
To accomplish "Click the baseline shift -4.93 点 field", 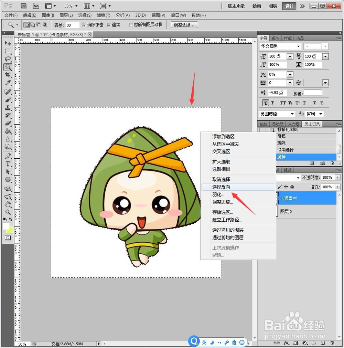I will [277, 93].
